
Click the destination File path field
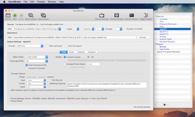pos(74,37)
